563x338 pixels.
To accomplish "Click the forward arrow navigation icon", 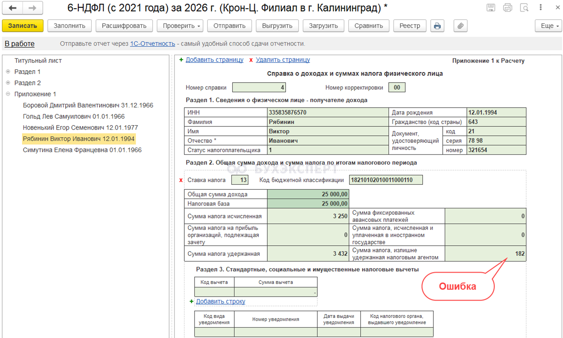I will [x=33, y=8].
